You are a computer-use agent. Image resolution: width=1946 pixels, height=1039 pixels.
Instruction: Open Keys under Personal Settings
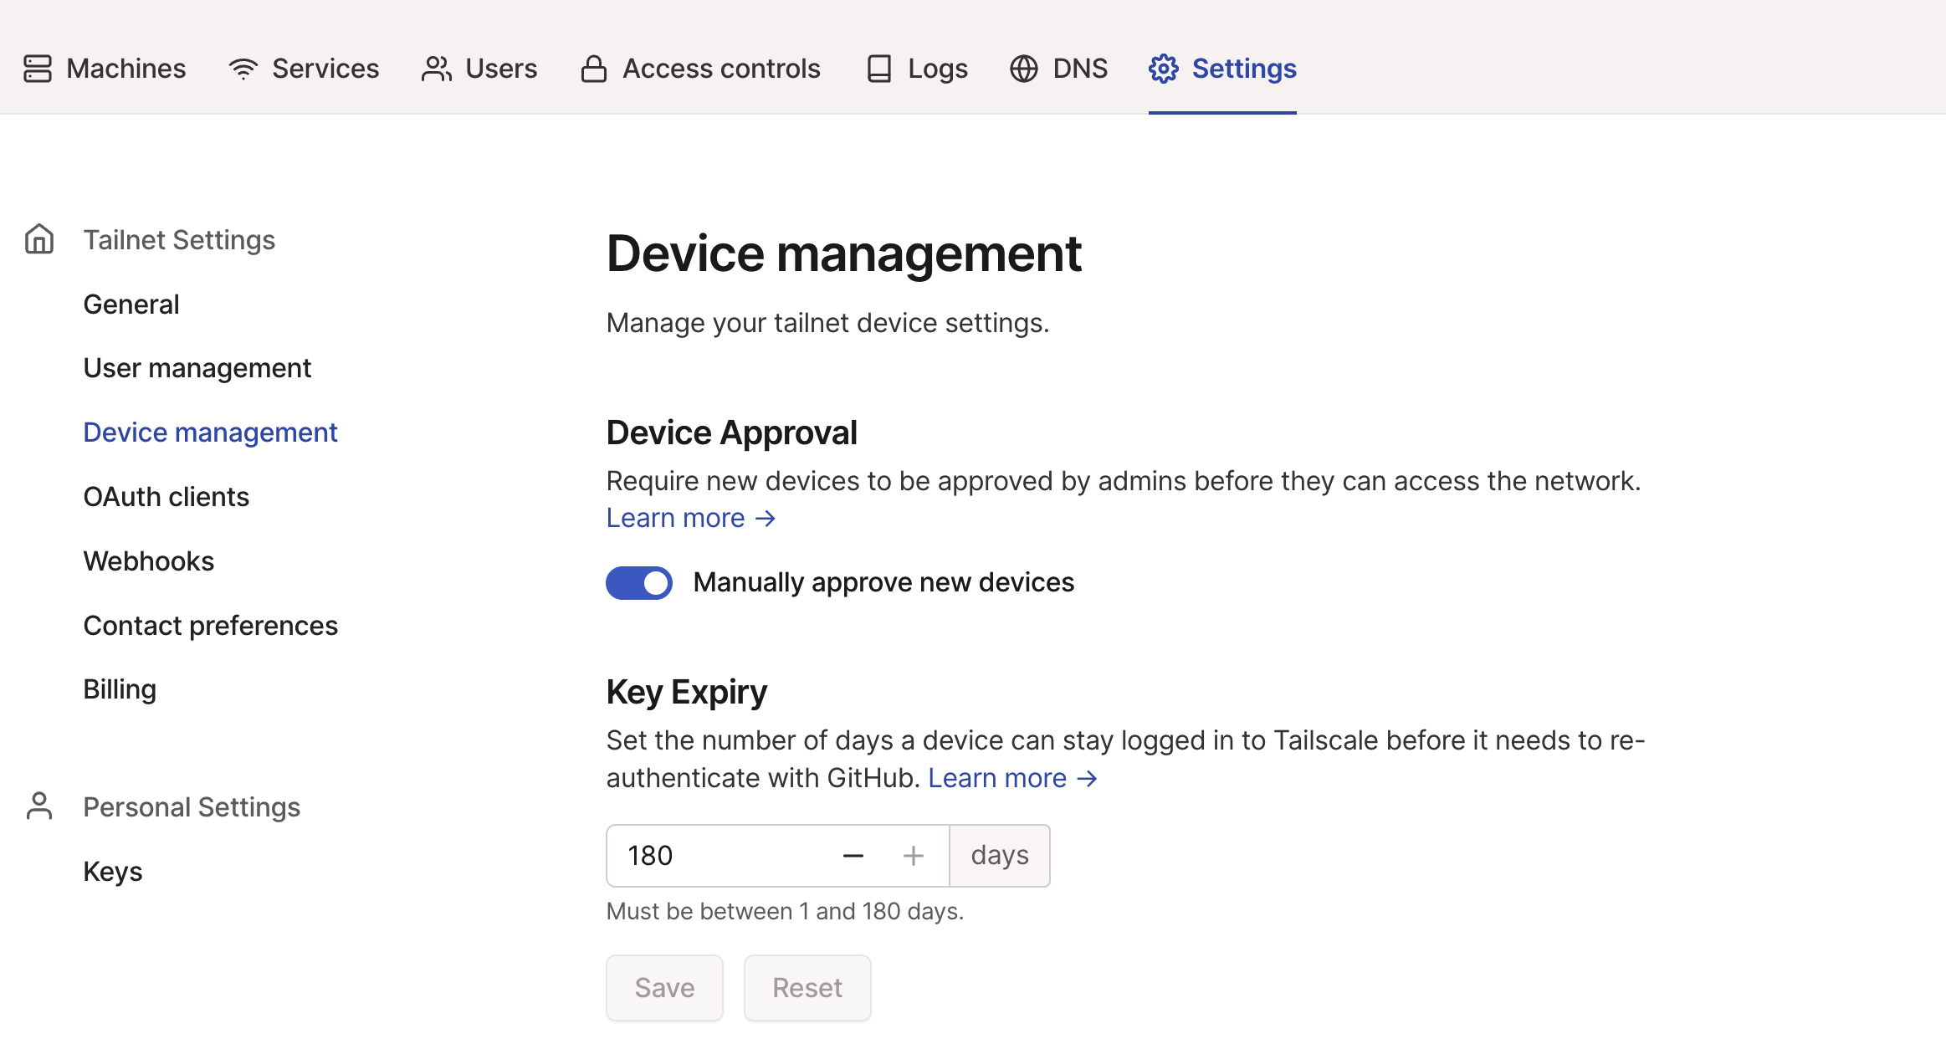click(x=113, y=872)
